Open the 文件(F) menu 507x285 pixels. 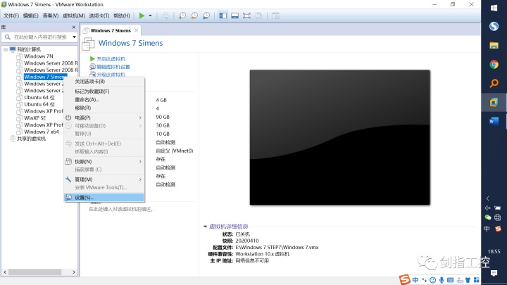point(11,15)
